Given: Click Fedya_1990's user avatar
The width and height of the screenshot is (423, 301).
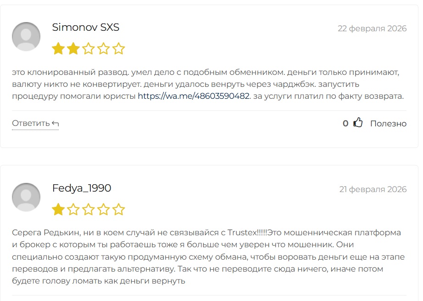Looking at the screenshot, I should tap(26, 197).
